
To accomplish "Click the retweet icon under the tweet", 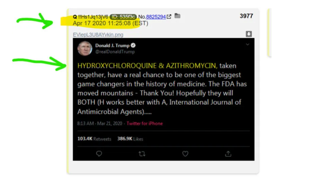I will [x=142, y=154].
